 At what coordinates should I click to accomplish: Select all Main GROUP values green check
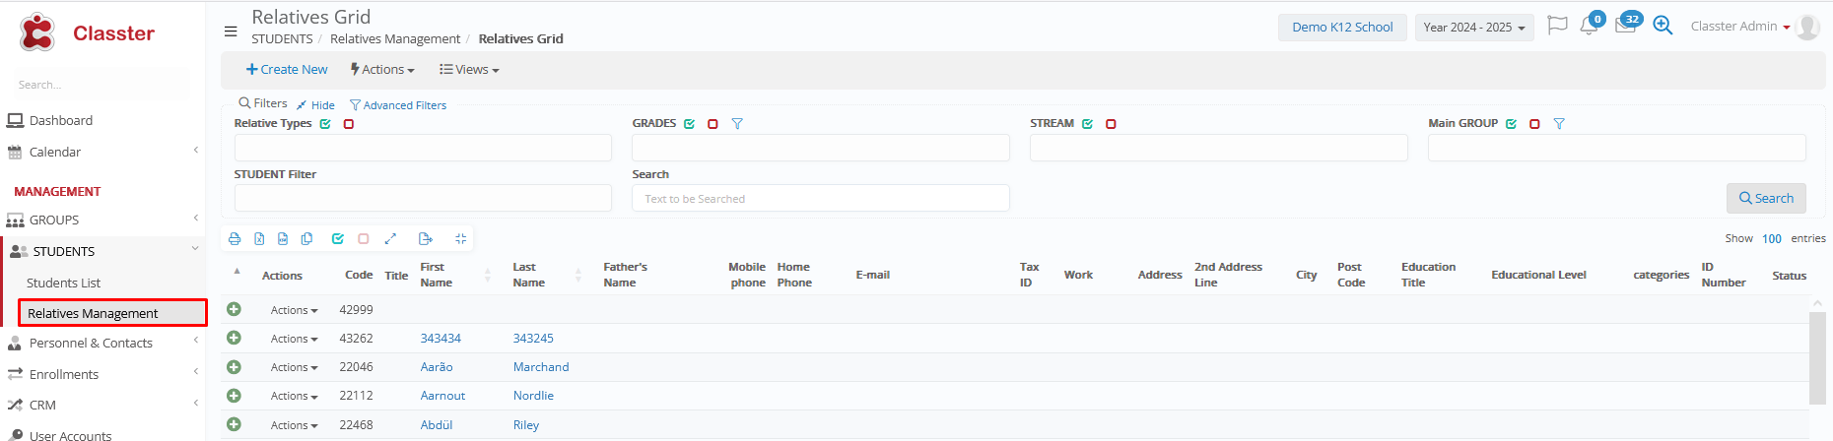point(1511,124)
